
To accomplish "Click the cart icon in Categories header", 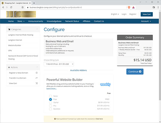I will tap(9, 29).
